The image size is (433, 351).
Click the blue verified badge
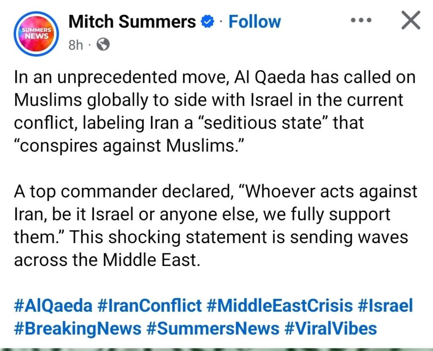pyautogui.click(x=208, y=22)
